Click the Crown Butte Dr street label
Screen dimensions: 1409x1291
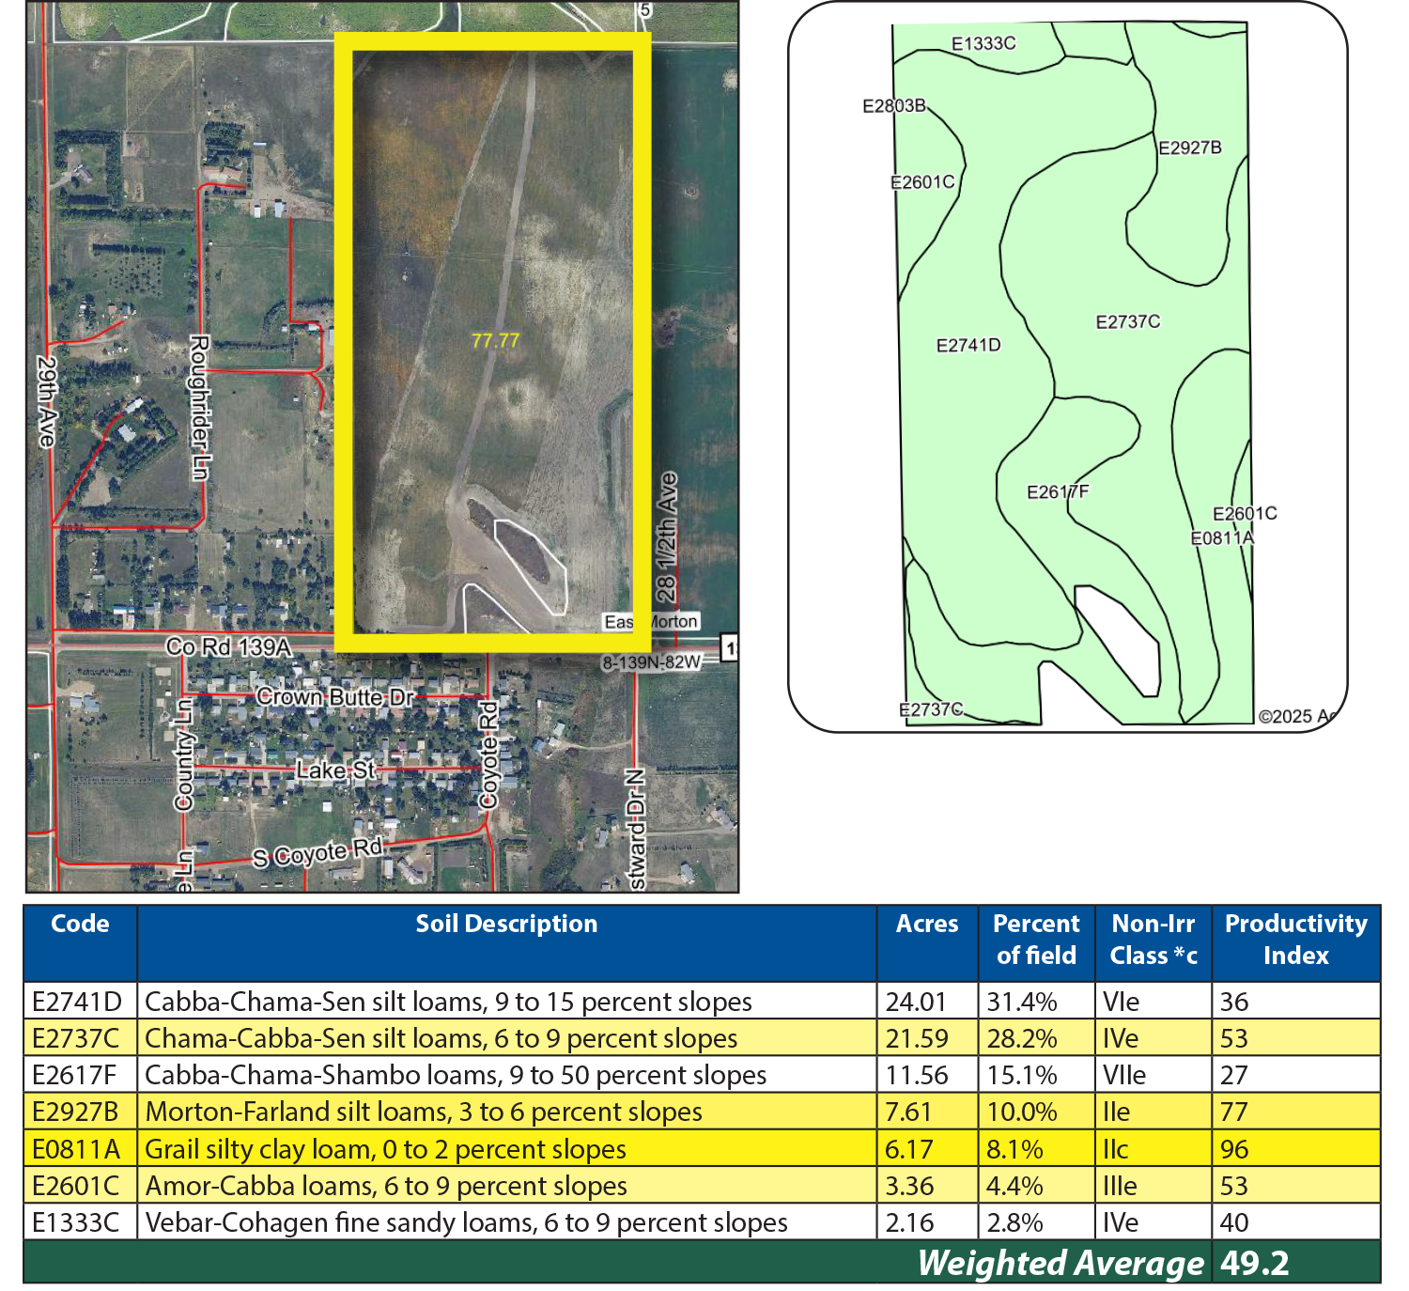[x=334, y=697]
